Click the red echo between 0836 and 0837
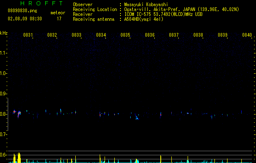256x163 pixels. click(x=161, y=114)
